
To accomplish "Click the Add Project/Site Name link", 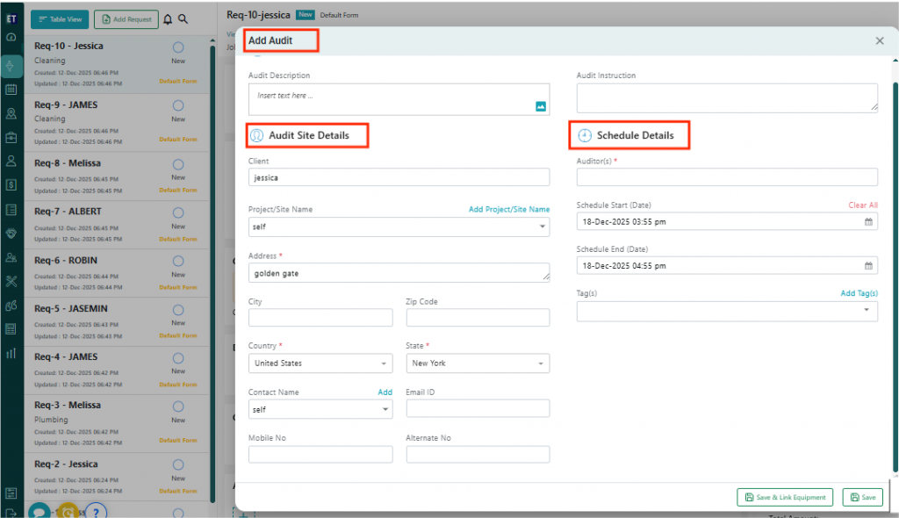I will (x=508, y=209).
